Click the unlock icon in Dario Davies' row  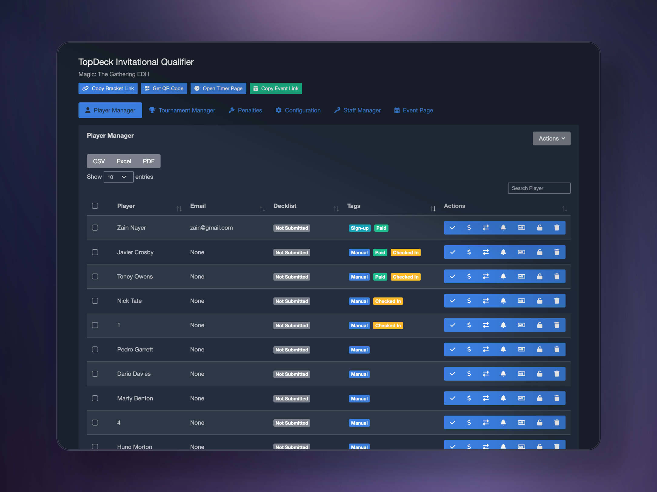(x=539, y=374)
